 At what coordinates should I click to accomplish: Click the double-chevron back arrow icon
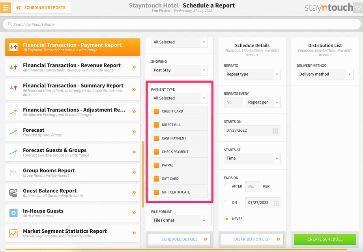point(19,7)
